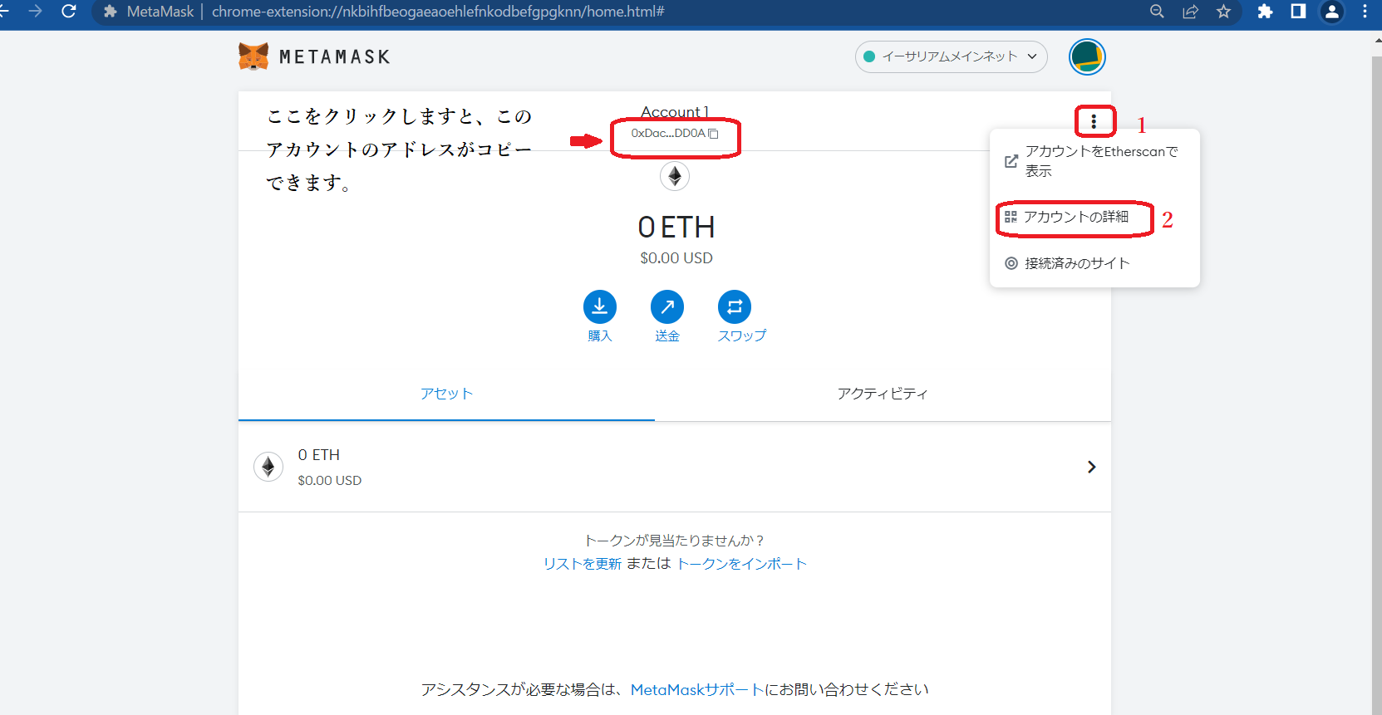Click the share page icon
Screen dimensions: 1382x715
[x=1190, y=12]
